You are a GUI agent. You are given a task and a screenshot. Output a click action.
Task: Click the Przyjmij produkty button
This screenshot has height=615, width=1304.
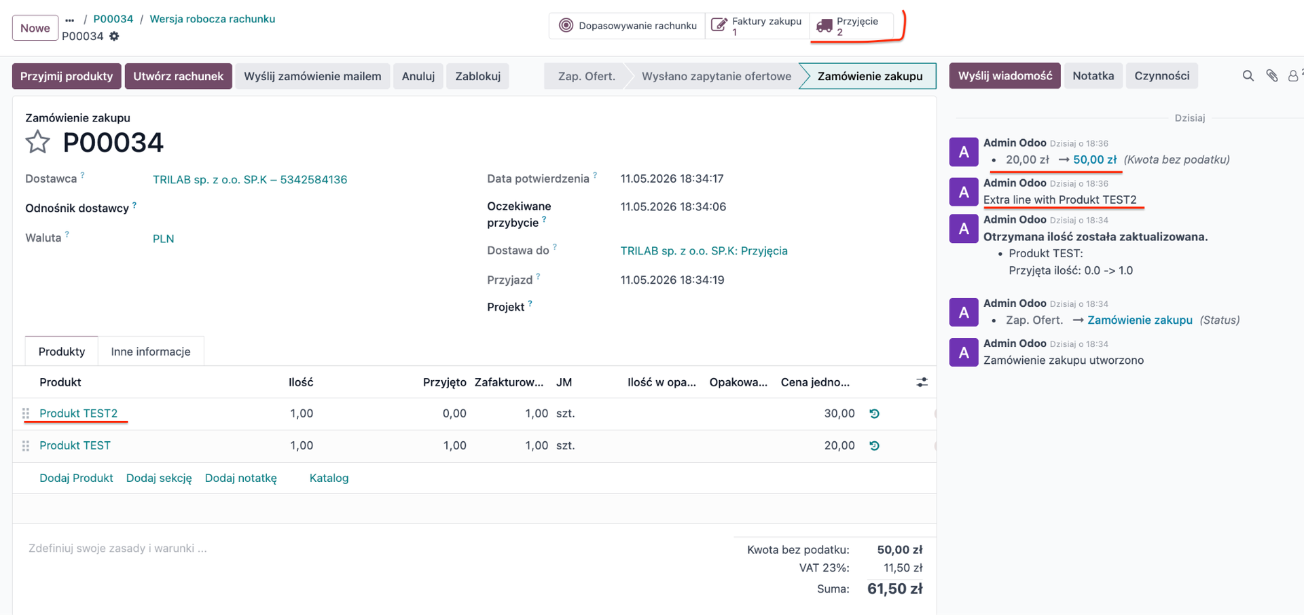67,76
